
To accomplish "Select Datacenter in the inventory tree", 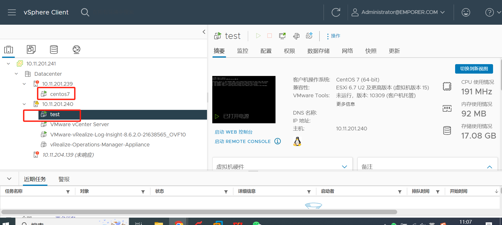I will pos(48,74).
